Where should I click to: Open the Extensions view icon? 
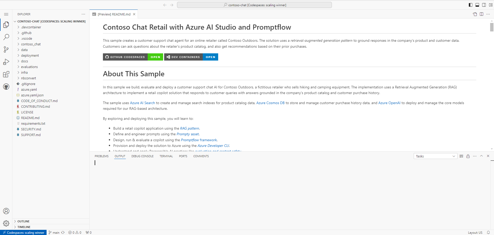tap(6, 74)
